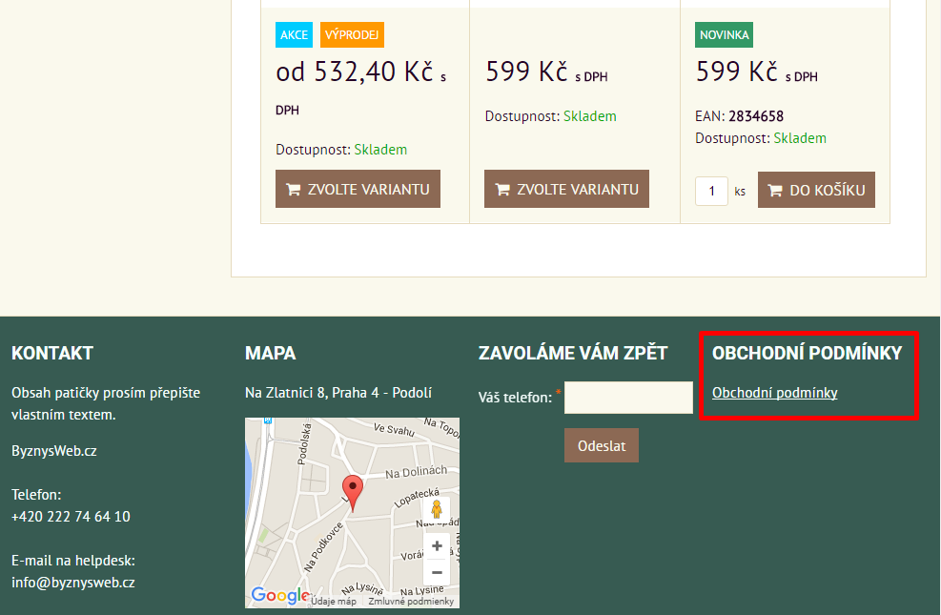Viewport: 941px width, 615px height.
Task: Focus the Váš telefon input field
Action: [628, 398]
